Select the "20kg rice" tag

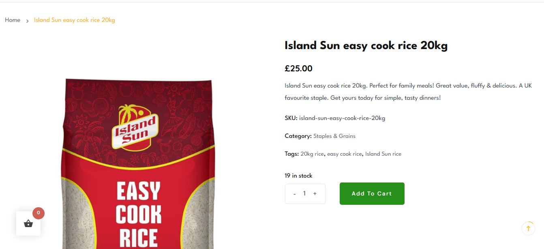pyautogui.click(x=312, y=154)
